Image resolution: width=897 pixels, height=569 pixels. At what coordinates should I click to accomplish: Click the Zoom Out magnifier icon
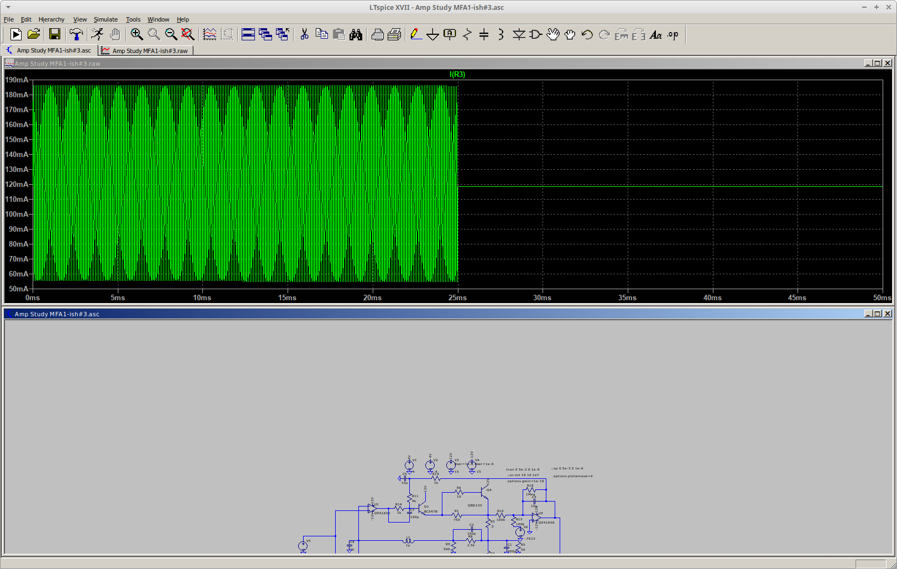pos(171,34)
